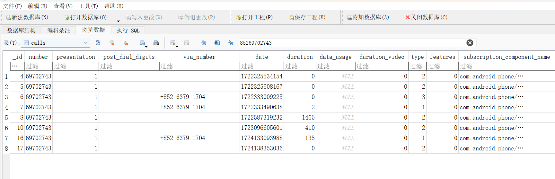The image size is (555, 179).
Task: Click Open Project (打开工程)
Action: click(254, 17)
